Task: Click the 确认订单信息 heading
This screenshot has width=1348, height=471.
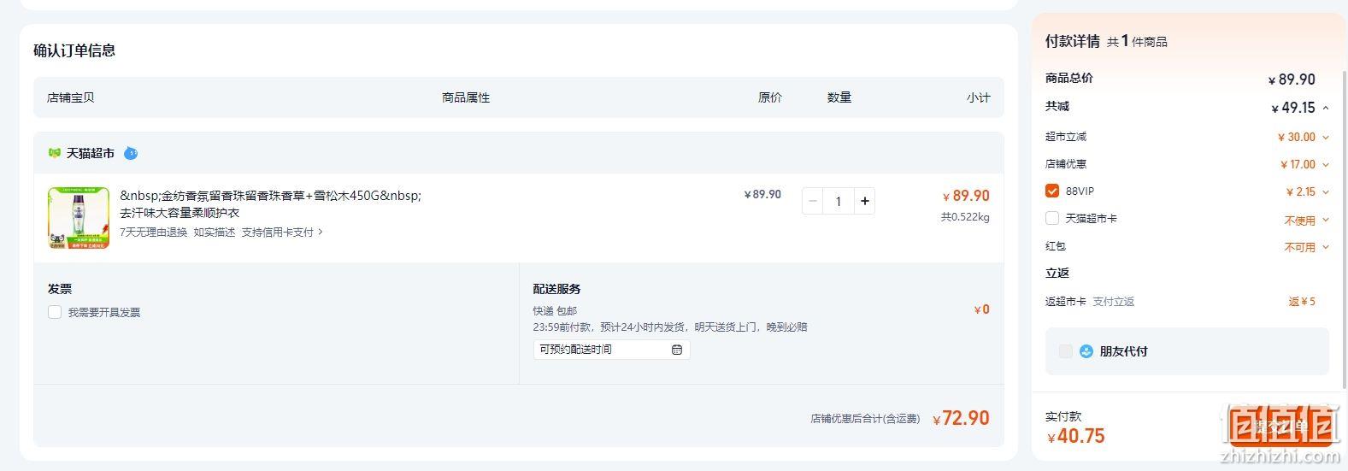Action: tap(74, 50)
